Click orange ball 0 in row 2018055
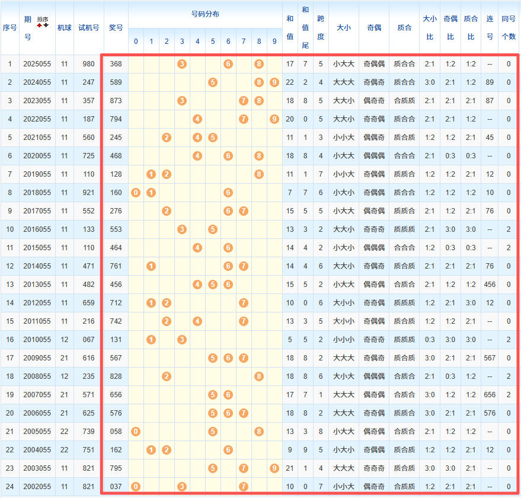 pos(136,193)
